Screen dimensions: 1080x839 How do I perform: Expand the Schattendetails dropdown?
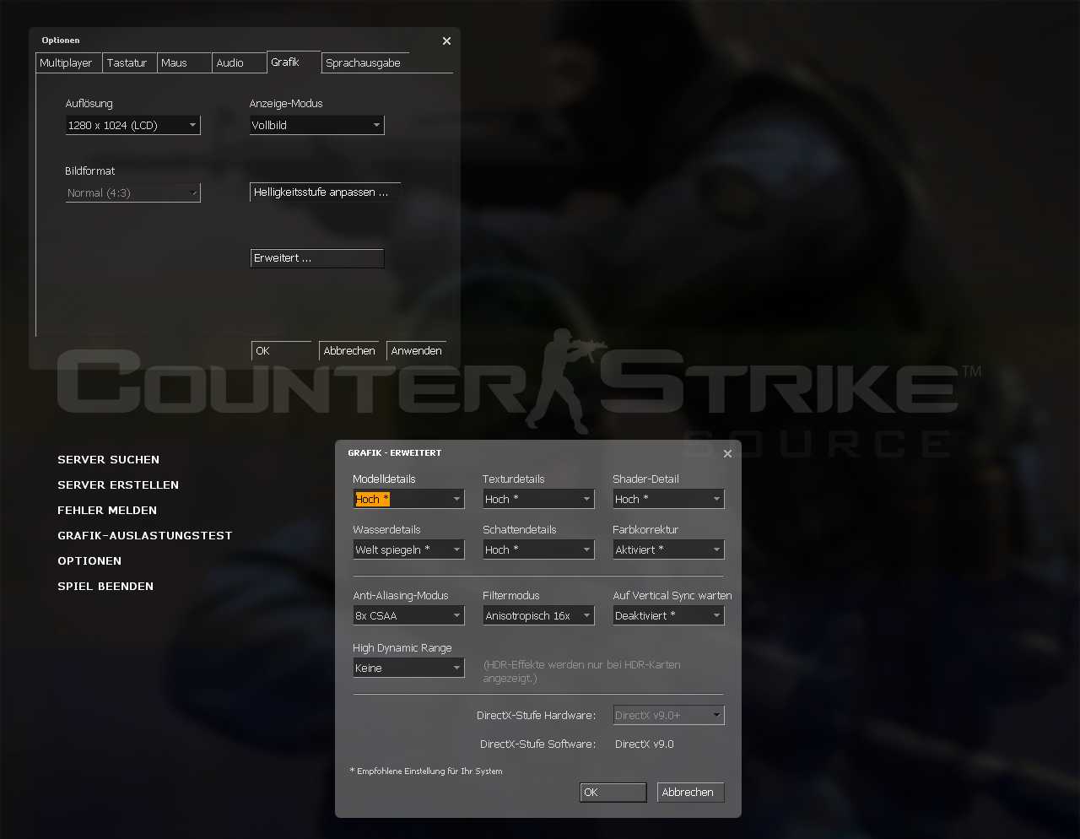click(538, 549)
